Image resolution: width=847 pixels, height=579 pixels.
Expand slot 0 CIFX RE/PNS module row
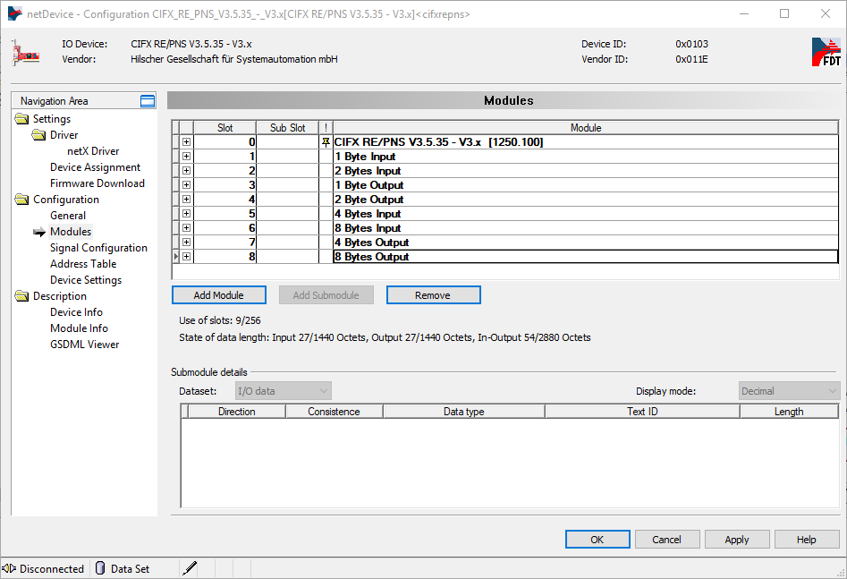click(186, 142)
